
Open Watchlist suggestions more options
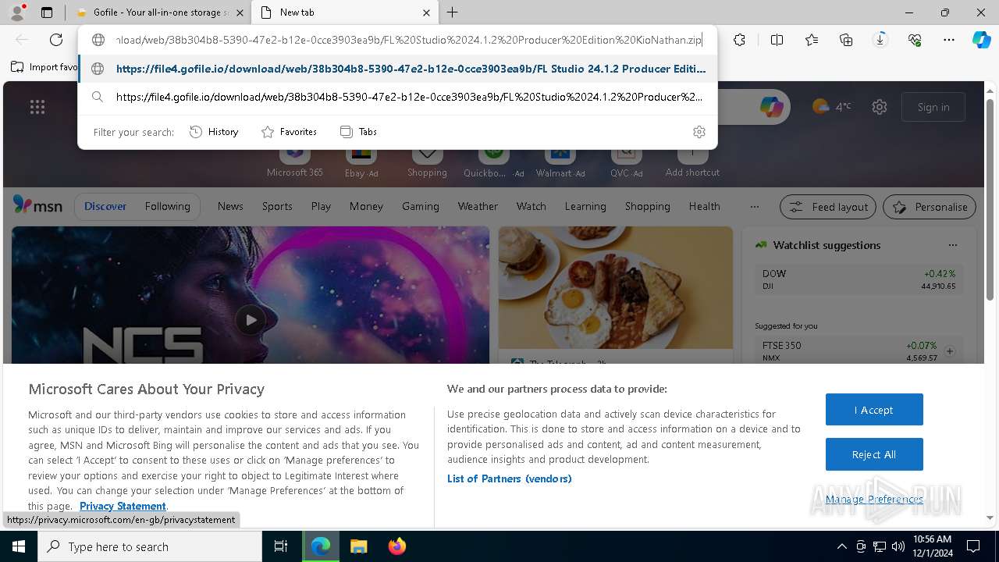952,245
